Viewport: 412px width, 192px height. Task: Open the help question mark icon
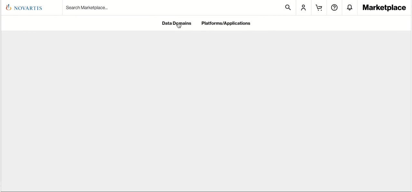tap(334, 8)
